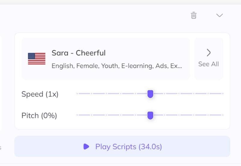Image resolution: width=241 pixels, height=166 pixels.
Task: Click the word Cheerful in the voice name
Action: (x=90, y=53)
